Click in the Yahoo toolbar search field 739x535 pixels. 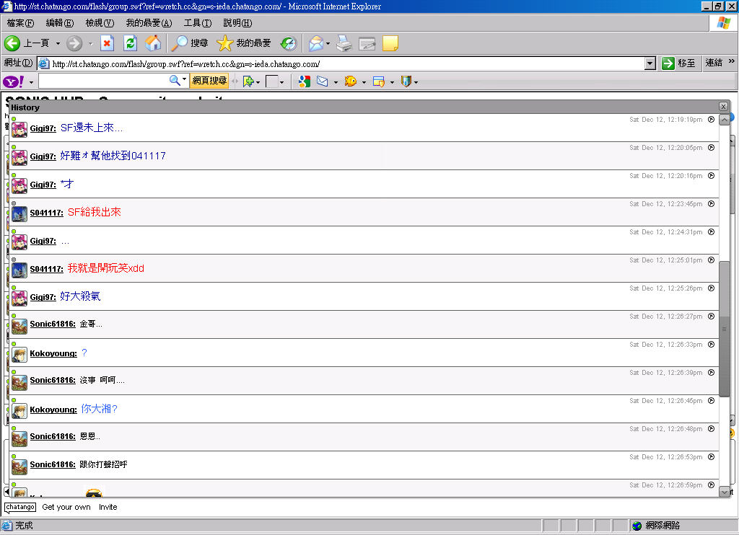pyautogui.click(x=102, y=81)
